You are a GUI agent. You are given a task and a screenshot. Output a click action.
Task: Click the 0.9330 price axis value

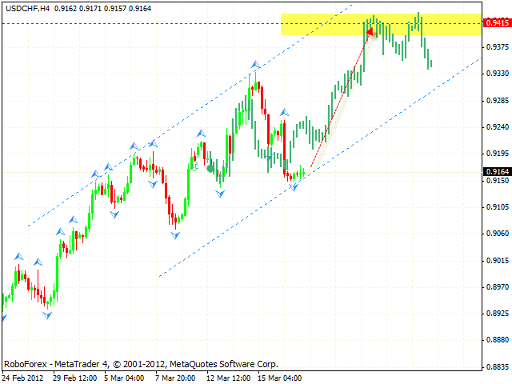[496, 74]
